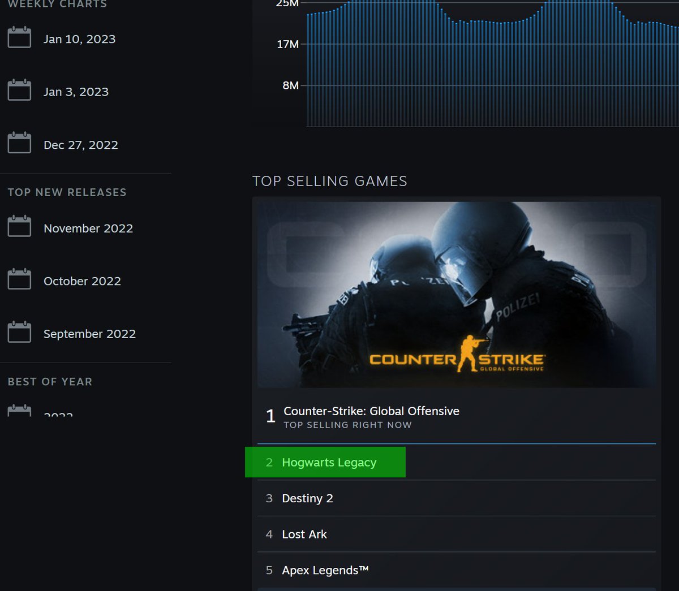Select Lost Ark in top sellers
This screenshot has height=591, width=679.
[457, 534]
